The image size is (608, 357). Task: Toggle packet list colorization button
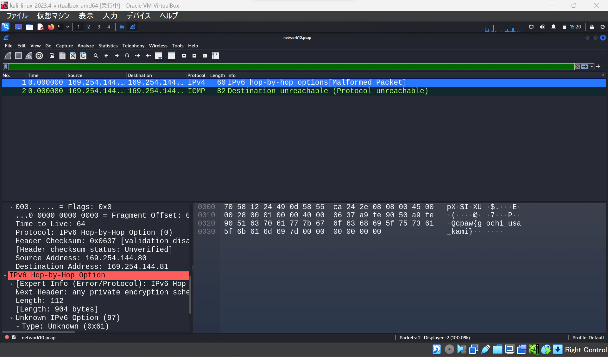171,56
